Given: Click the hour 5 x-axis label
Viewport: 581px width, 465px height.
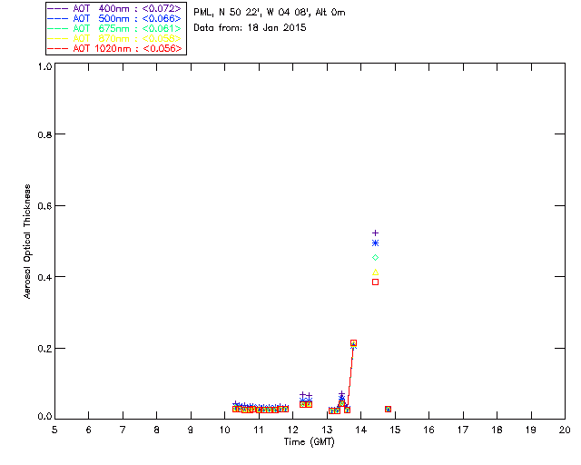Looking at the screenshot, I should 54,430.
